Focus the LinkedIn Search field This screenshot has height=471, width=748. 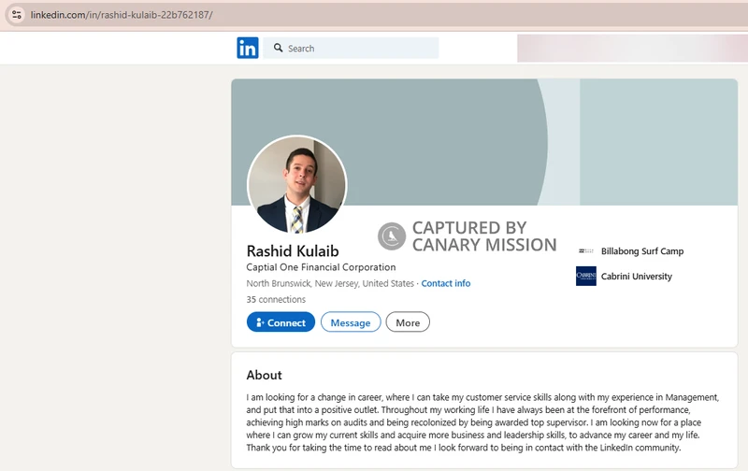point(351,49)
